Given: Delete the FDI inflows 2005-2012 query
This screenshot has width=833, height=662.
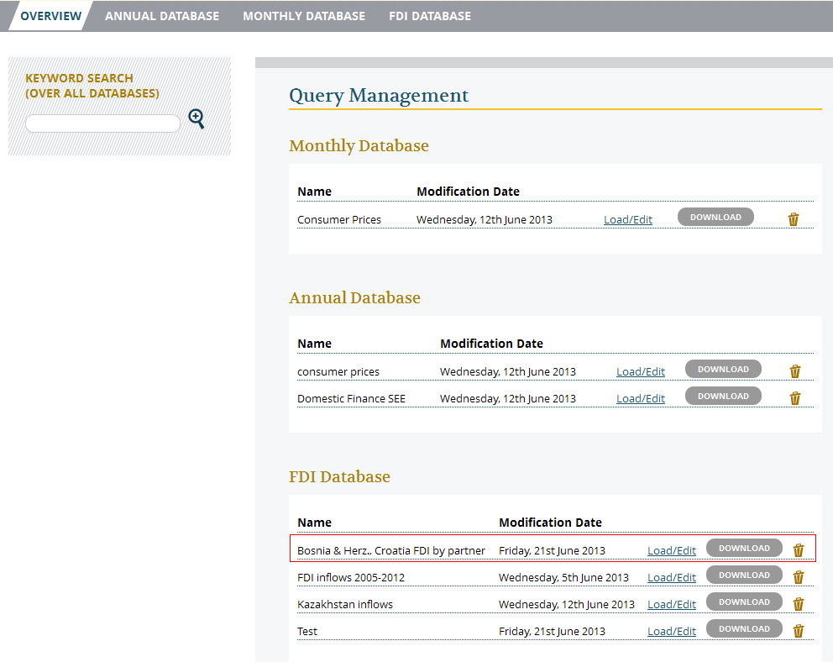Looking at the screenshot, I should (x=799, y=577).
